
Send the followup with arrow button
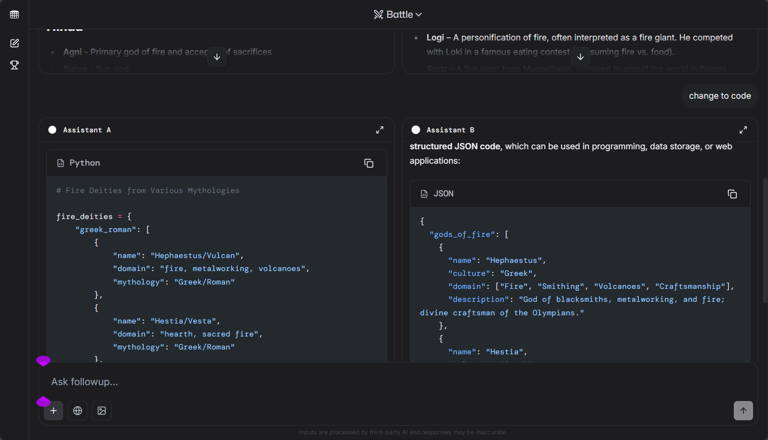(x=743, y=411)
